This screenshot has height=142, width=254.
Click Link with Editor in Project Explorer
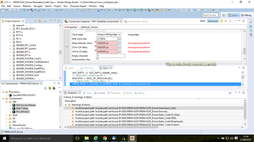tap(40, 21)
